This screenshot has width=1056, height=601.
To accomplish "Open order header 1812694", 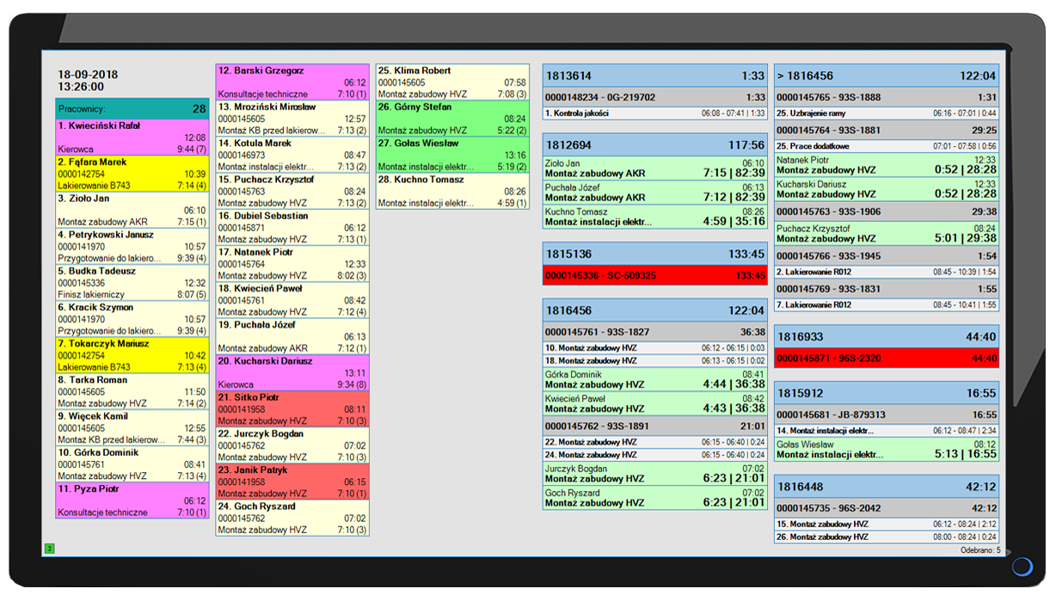I will (x=655, y=145).
